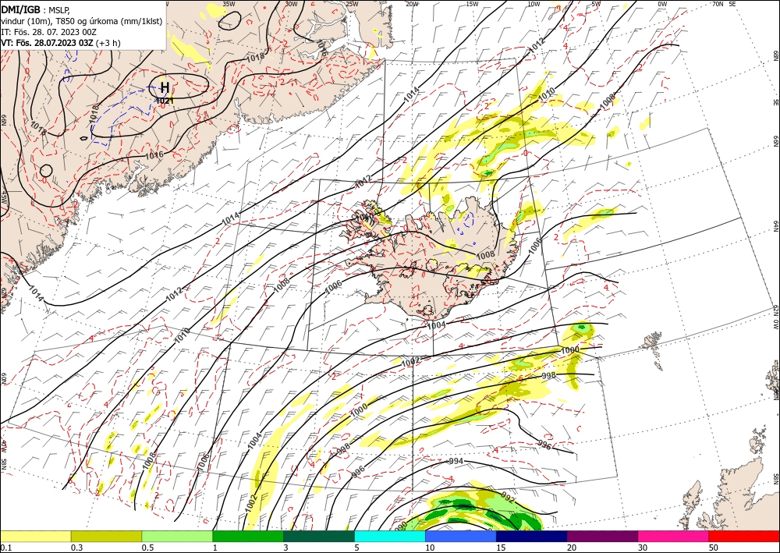The width and height of the screenshot is (780, 553).
Task: Click the purple 20–30 mm legend swatch
Action: [x=602, y=536]
